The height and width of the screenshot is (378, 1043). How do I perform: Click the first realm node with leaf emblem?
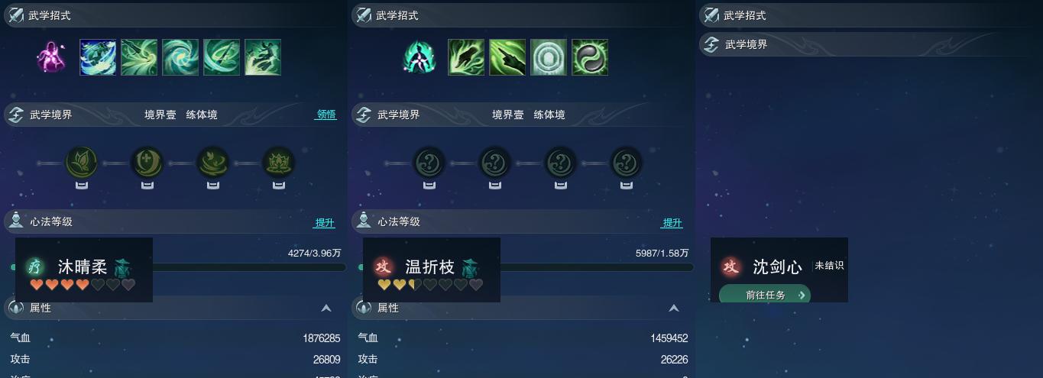[82, 163]
